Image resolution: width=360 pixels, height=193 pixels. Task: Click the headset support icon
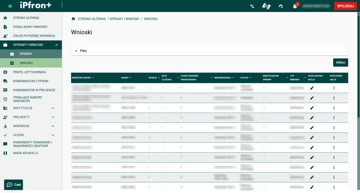pyautogui.click(x=281, y=6)
